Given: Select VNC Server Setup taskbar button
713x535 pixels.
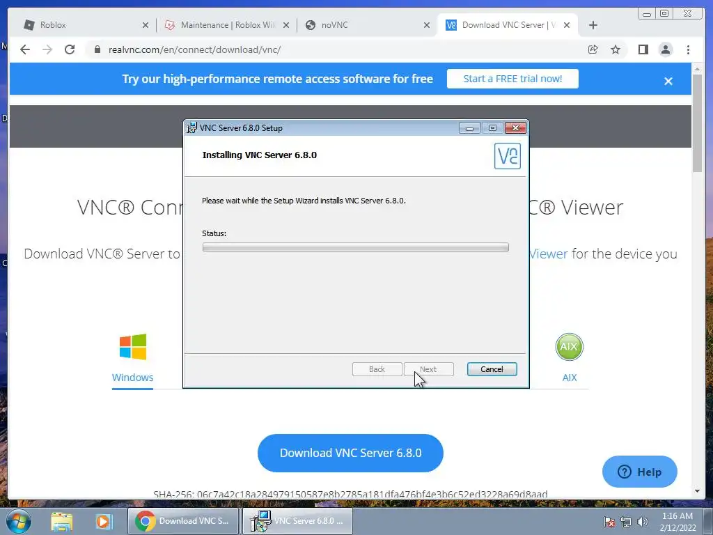Looking at the screenshot, I should (x=298, y=521).
